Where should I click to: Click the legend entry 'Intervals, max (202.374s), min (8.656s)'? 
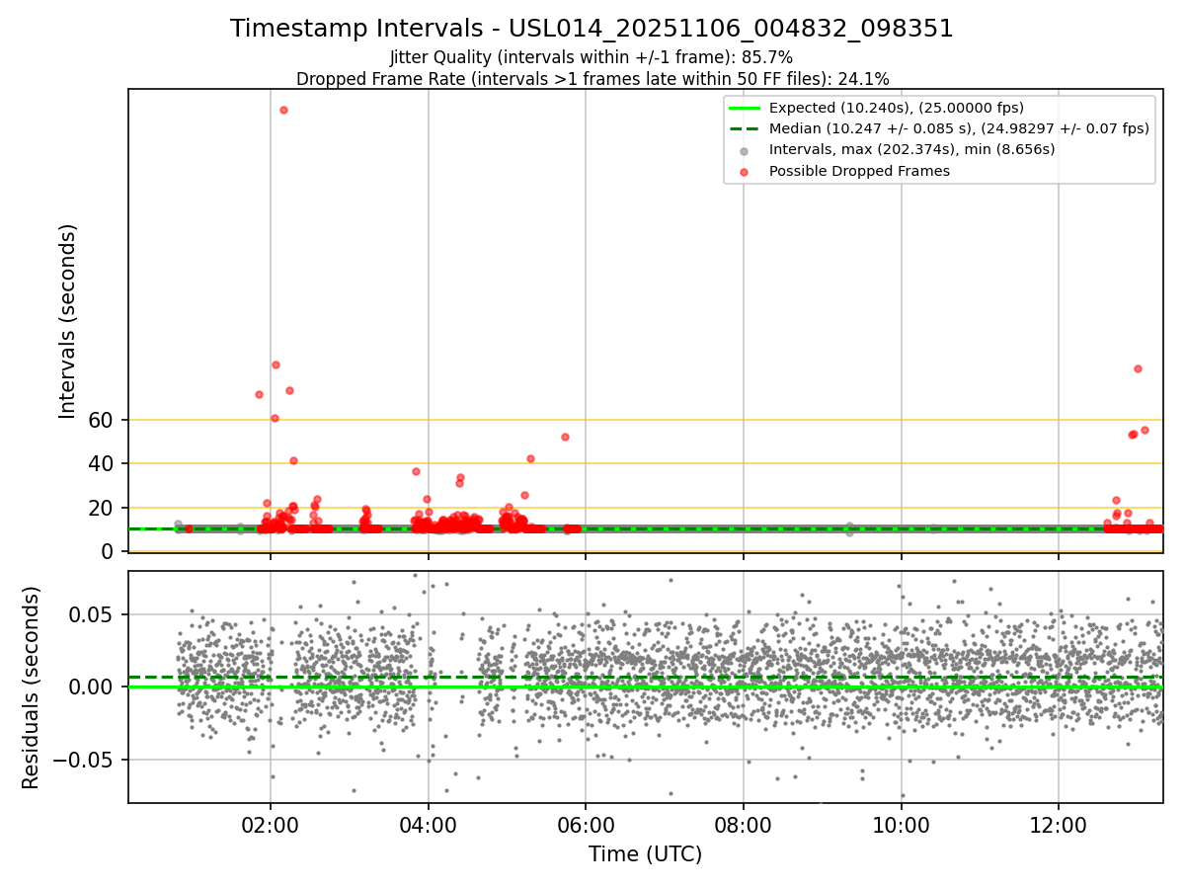[911, 149]
